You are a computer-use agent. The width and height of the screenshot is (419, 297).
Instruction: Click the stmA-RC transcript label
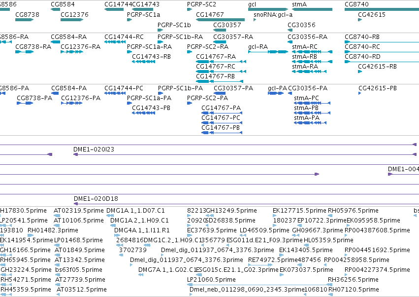(x=305, y=47)
